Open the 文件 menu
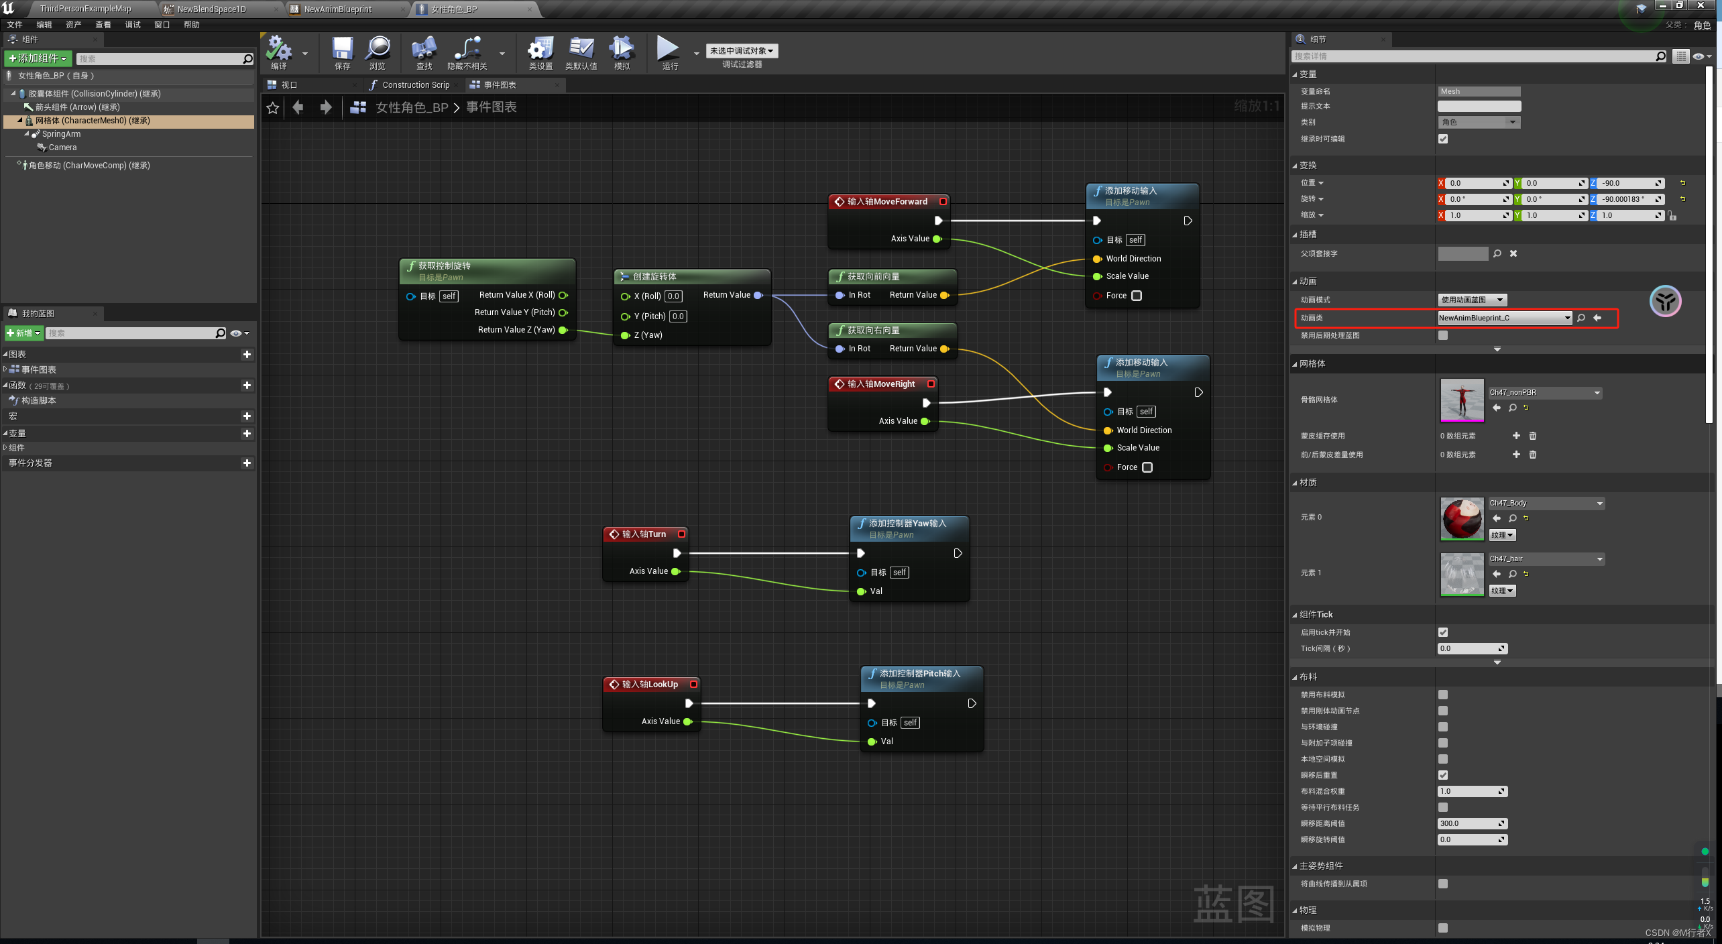Image resolution: width=1722 pixels, height=944 pixels. 15,25
